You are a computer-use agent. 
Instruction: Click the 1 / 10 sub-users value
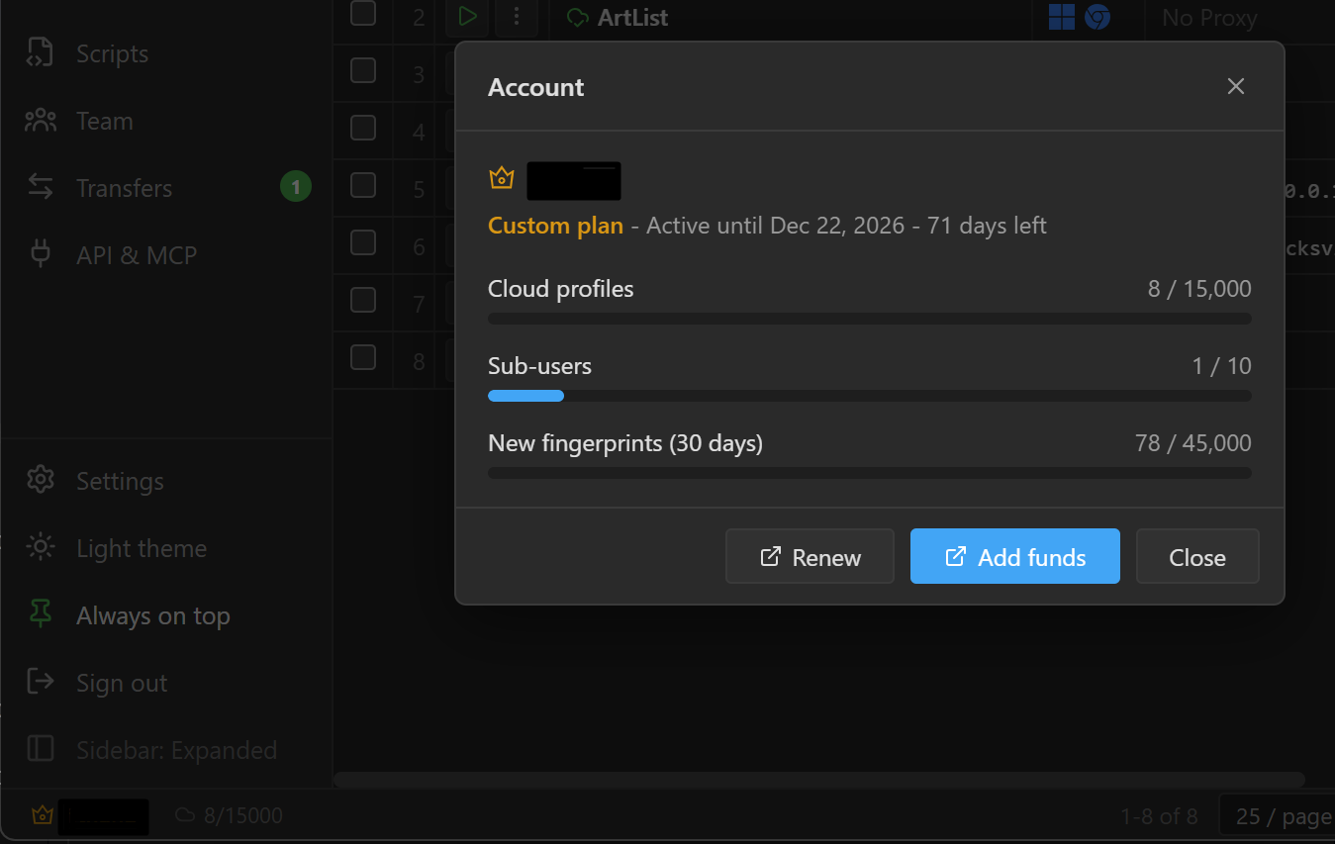(1222, 366)
